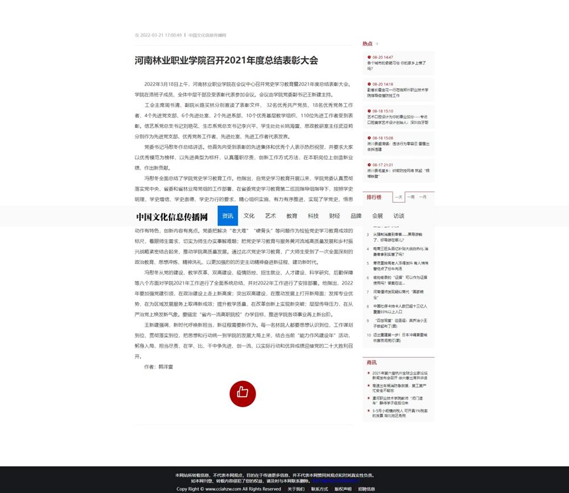Click the clock icon next to 2022-03-21 timestamp

coord(137,35)
